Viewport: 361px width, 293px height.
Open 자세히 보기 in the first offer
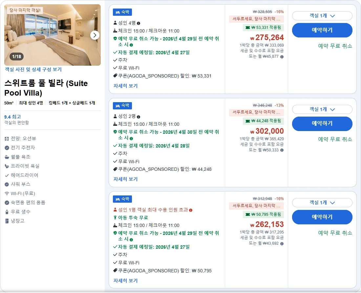pyautogui.click(x=125, y=86)
